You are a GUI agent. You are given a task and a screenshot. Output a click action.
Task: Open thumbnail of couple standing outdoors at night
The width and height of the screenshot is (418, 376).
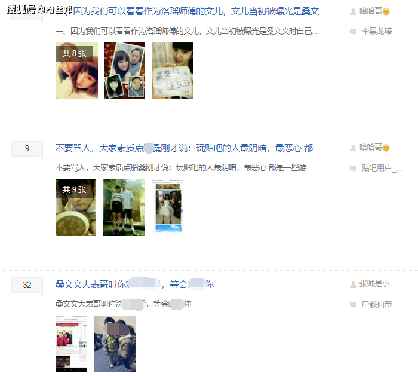point(124,207)
